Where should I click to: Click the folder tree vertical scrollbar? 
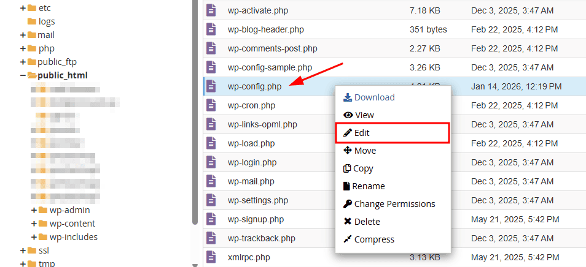195,111
